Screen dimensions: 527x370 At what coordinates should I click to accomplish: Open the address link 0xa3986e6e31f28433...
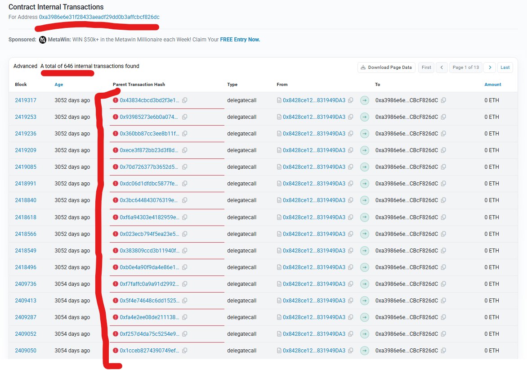[x=99, y=17]
